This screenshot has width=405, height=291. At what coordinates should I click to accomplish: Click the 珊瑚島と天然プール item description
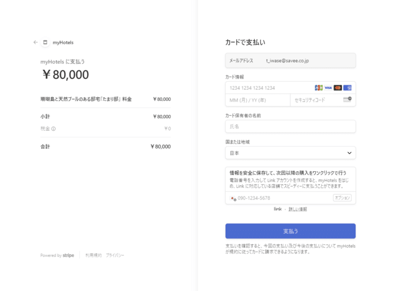(x=86, y=99)
